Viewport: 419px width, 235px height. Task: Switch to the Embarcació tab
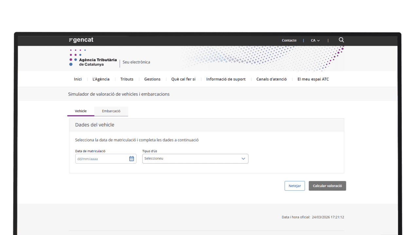[111, 111]
